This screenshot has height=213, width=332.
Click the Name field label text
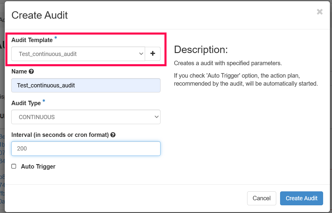click(x=19, y=71)
